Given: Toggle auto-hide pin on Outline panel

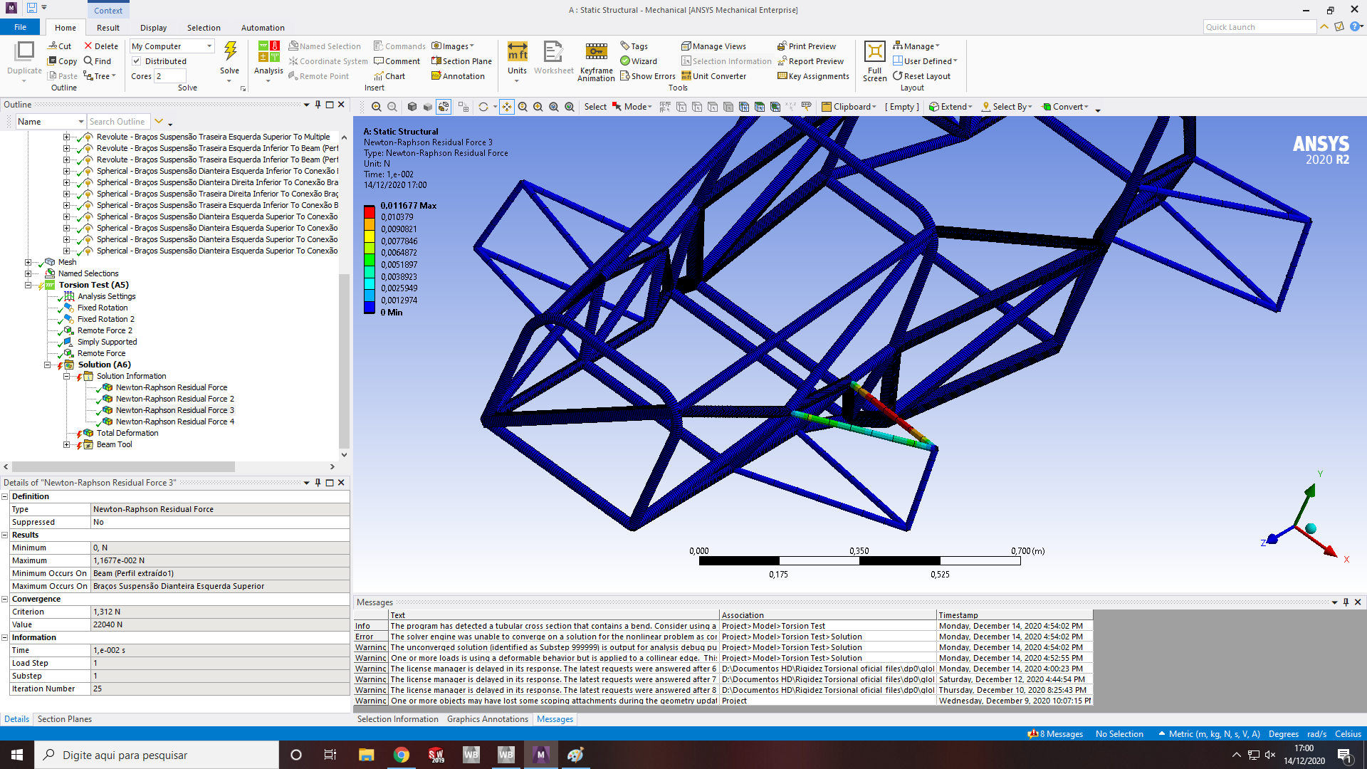Looking at the screenshot, I should coord(318,105).
